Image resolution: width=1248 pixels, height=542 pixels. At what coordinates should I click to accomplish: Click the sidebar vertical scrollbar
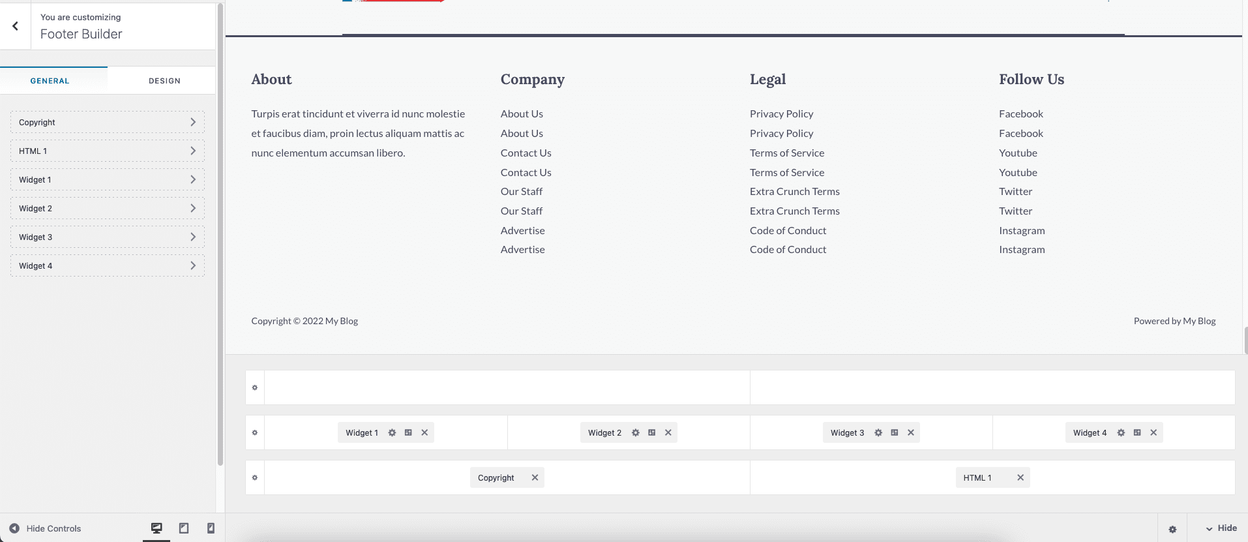pos(220,235)
